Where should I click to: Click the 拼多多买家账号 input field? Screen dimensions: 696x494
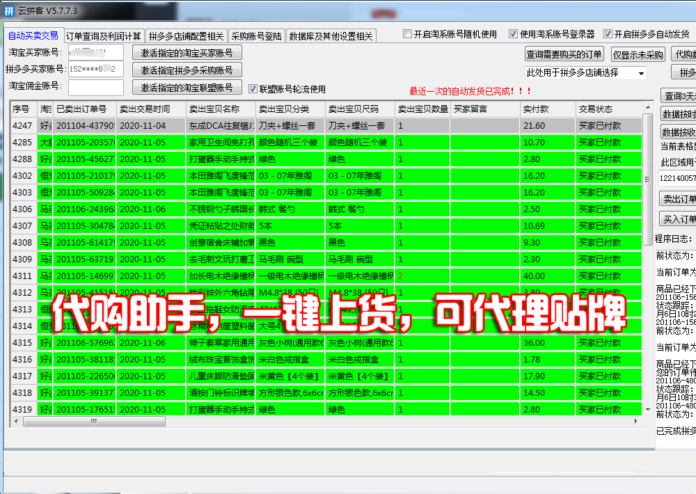(x=95, y=70)
